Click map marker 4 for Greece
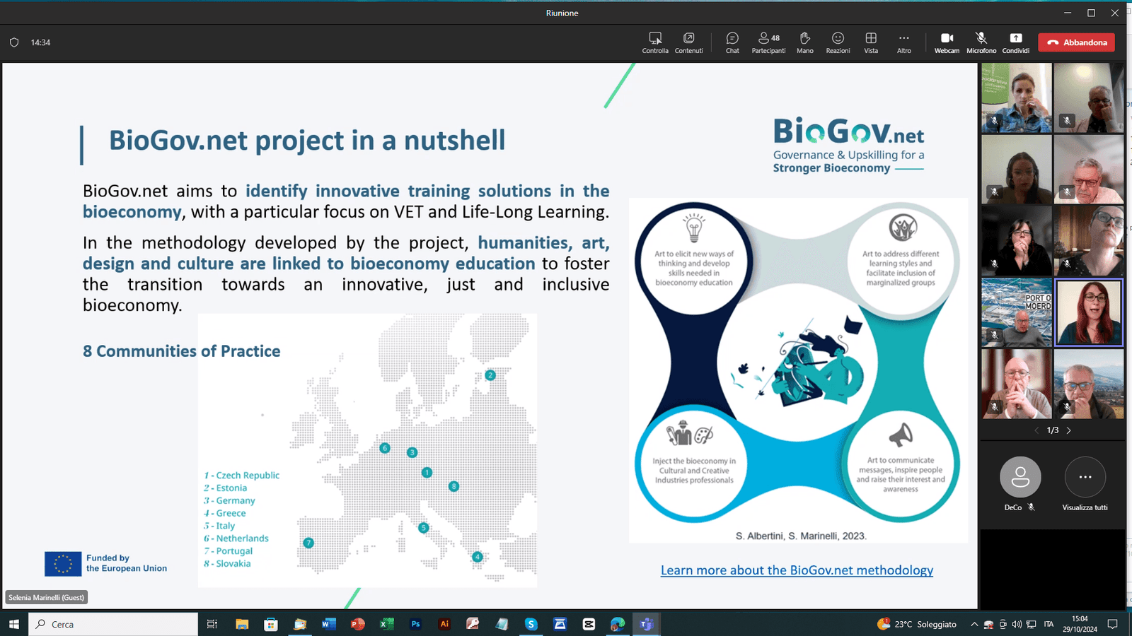Viewport: 1132px width, 636px height. [x=478, y=557]
